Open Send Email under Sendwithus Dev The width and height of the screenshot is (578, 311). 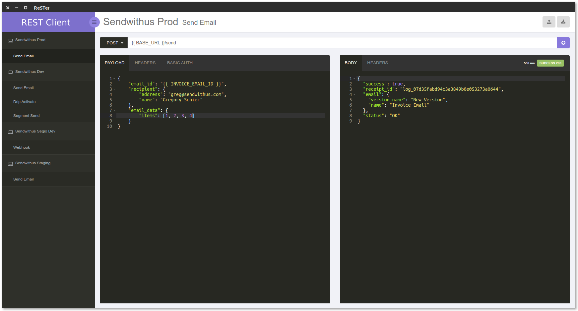pyautogui.click(x=48, y=88)
